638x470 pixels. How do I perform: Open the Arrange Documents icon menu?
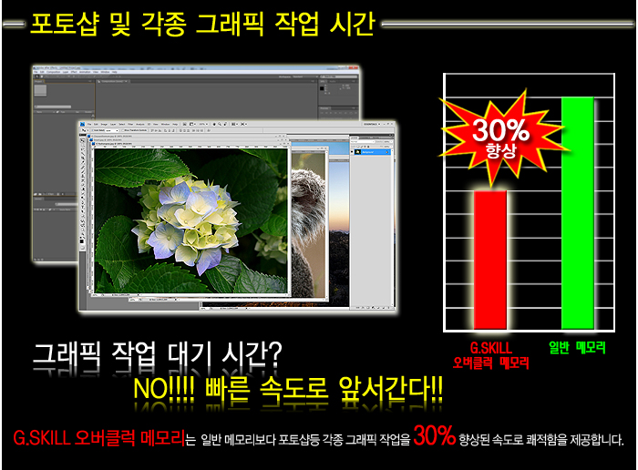click(x=234, y=124)
